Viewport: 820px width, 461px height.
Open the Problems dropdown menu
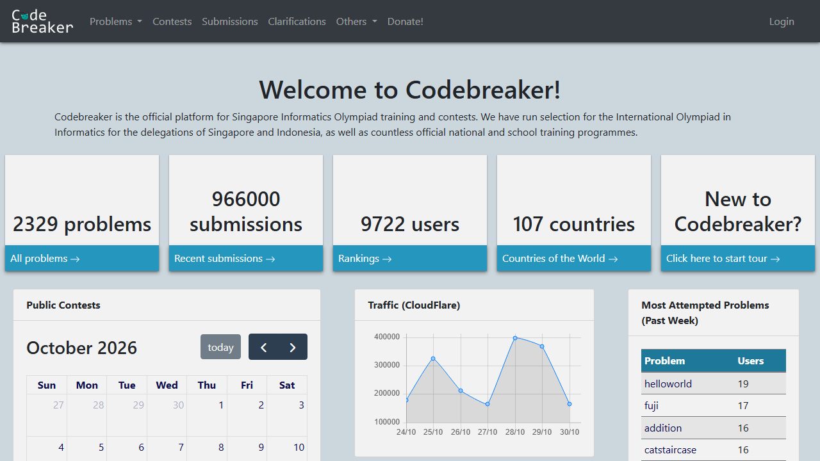click(116, 21)
